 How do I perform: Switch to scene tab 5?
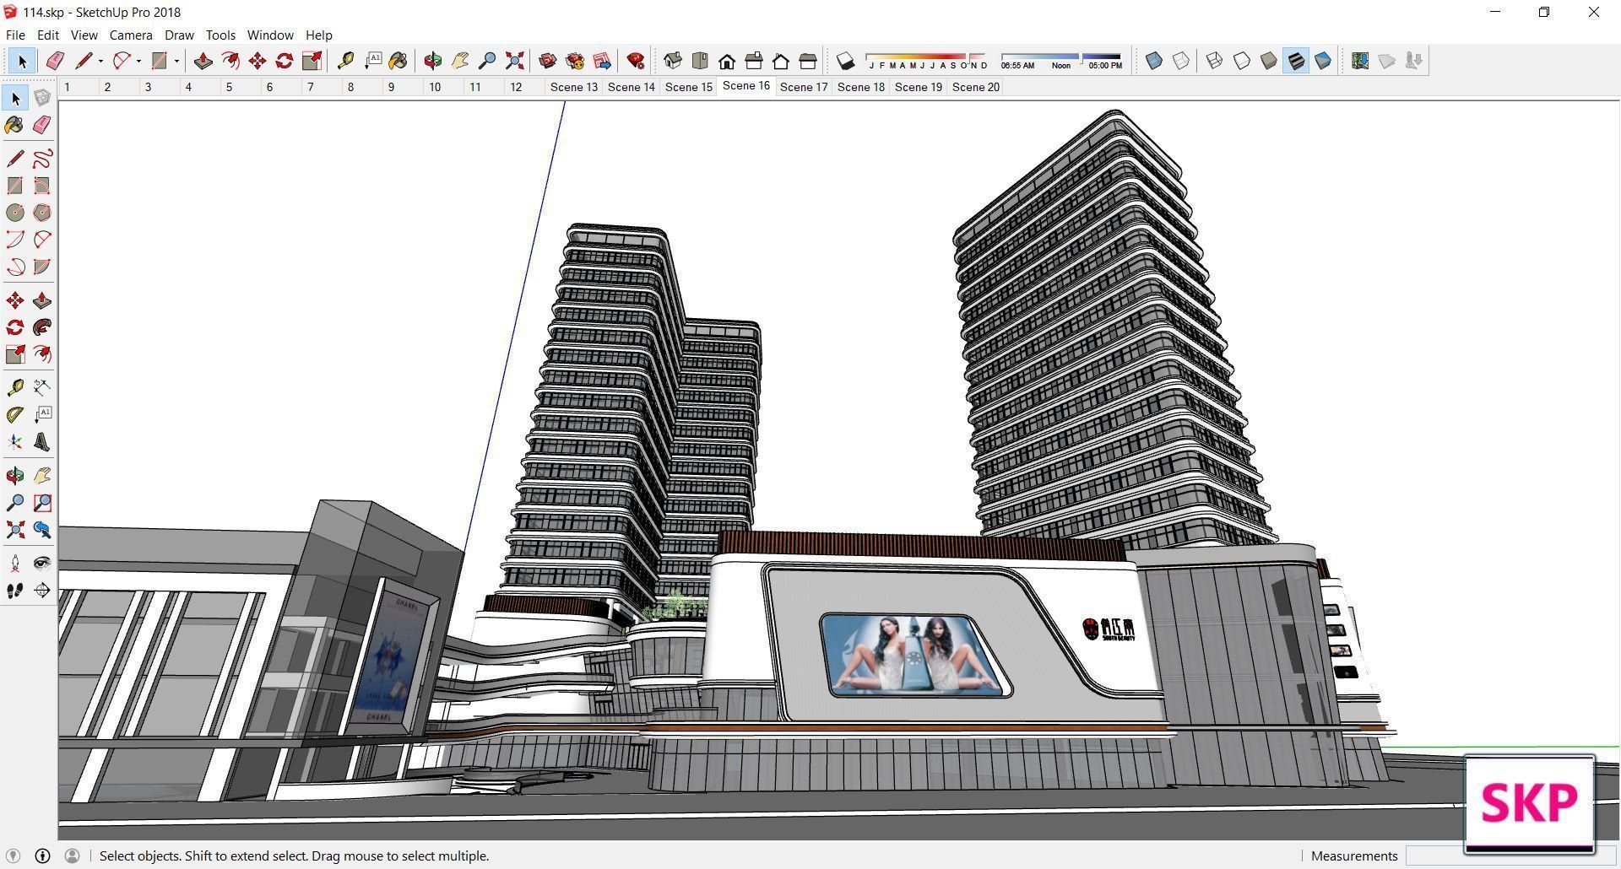click(x=229, y=87)
